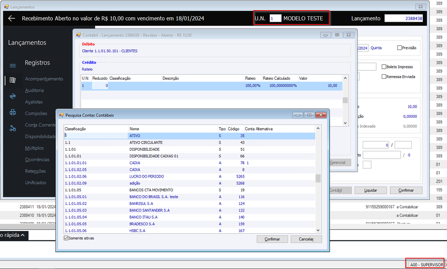
Task: Open Múltiplos in Registros menu
Action: tap(34, 148)
